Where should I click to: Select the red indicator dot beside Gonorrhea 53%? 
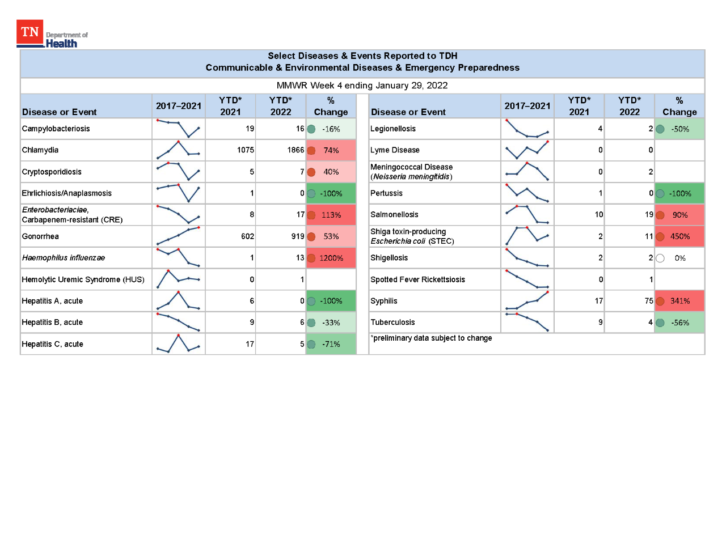[x=311, y=237]
